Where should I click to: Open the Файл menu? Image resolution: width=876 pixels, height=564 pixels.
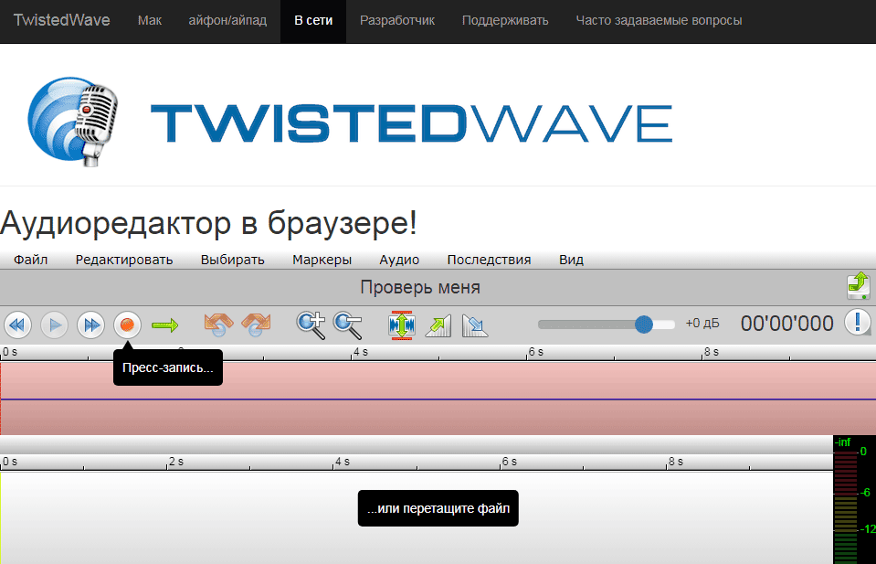pyautogui.click(x=30, y=260)
